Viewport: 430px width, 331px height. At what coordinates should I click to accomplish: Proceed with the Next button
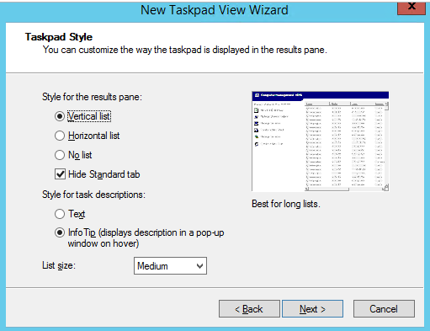(312, 309)
